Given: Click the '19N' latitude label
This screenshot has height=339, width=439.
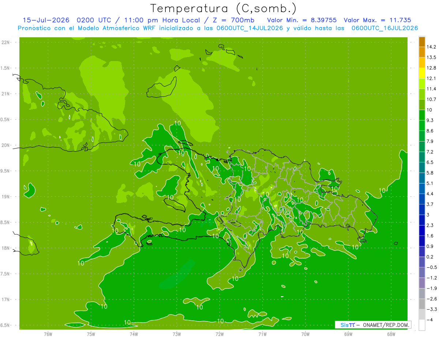Looking at the screenshot, I should pos(5,197).
